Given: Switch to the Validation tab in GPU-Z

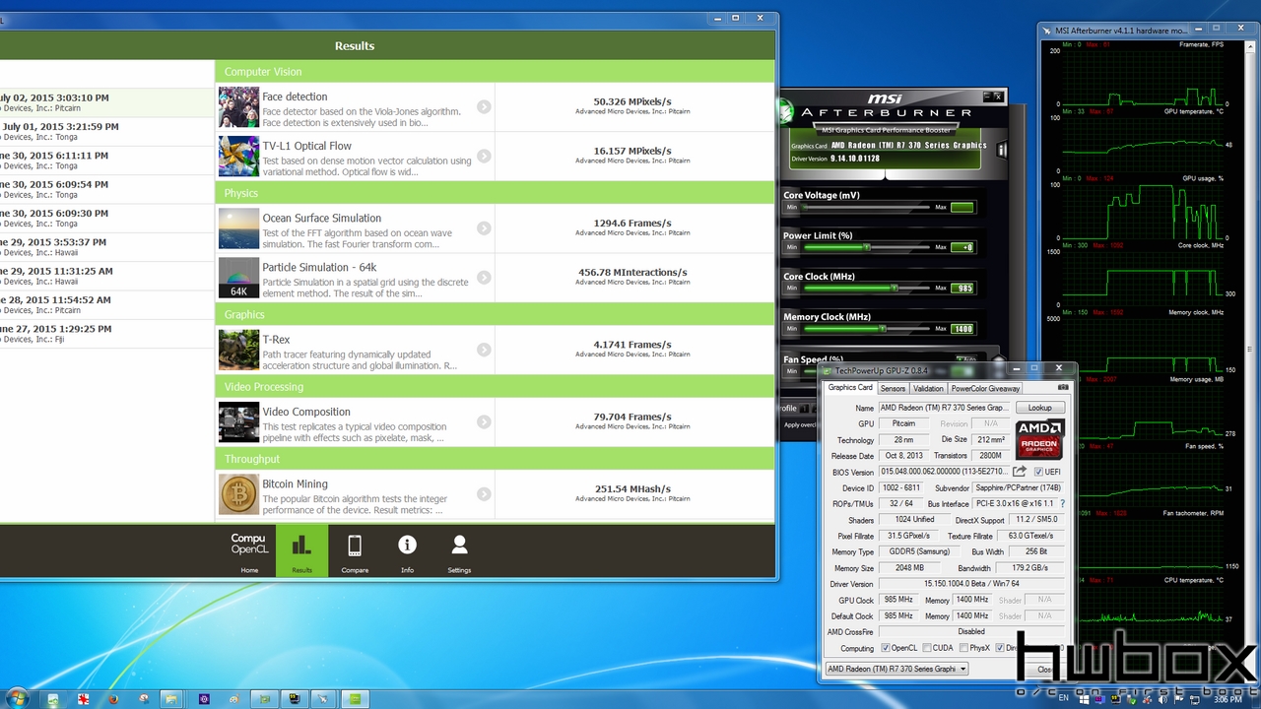Looking at the screenshot, I should (x=928, y=388).
